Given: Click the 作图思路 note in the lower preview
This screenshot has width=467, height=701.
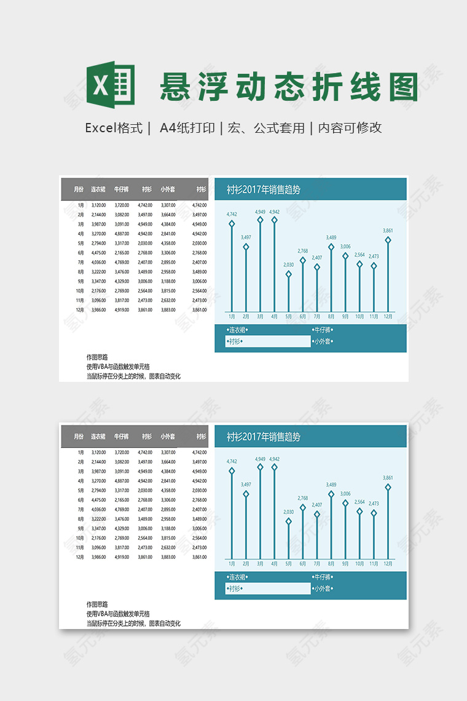Looking at the screenshot, I should 97,604.
